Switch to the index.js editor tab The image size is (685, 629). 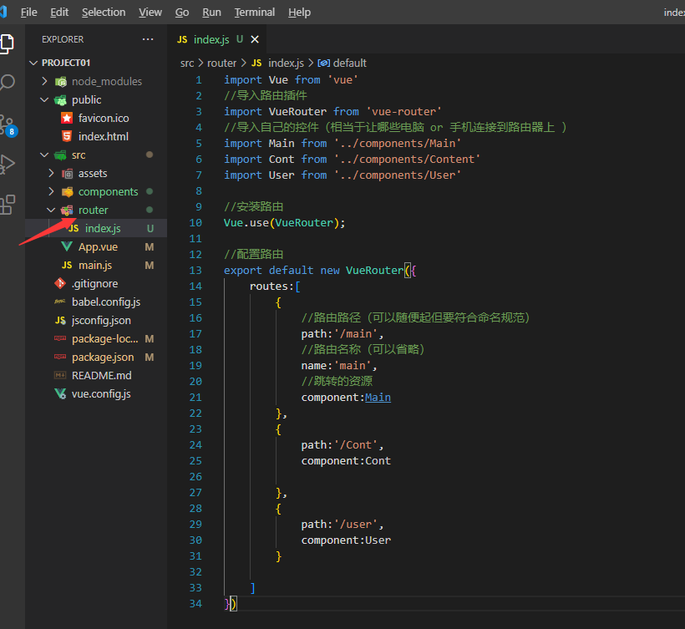[211, 39]
